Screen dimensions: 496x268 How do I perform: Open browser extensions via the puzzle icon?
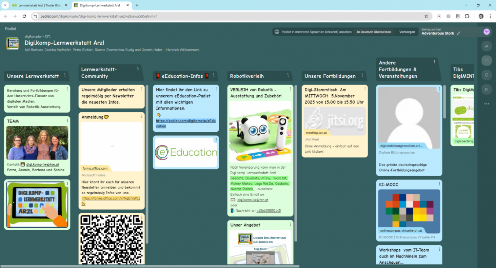coord(466,16)
